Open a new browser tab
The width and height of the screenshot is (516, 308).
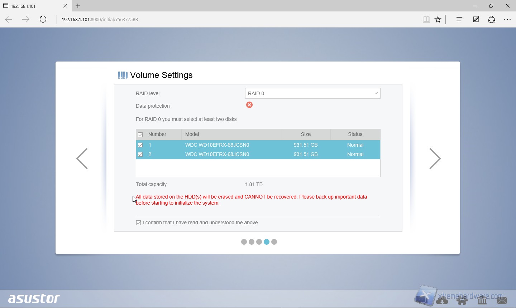pyautogui.click(x=78, y=6)
